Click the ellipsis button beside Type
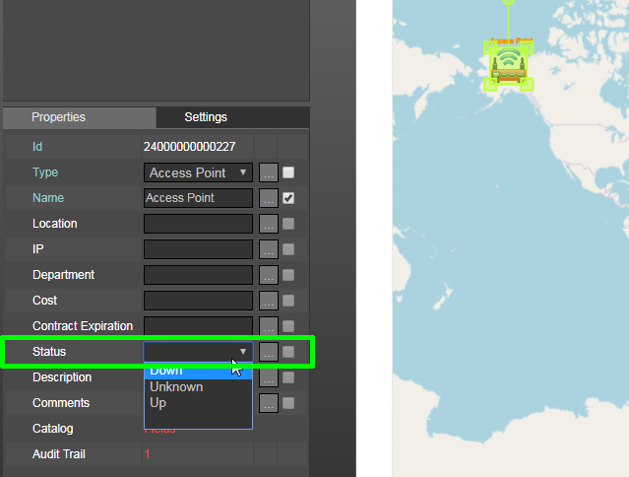 coord(268,172)
